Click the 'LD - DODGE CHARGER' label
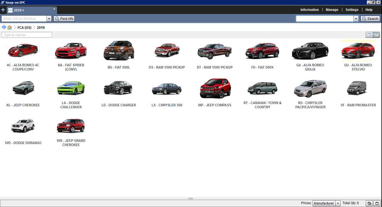Image resolution: width=382 pixels, height=207 pixels. (119, 105)
